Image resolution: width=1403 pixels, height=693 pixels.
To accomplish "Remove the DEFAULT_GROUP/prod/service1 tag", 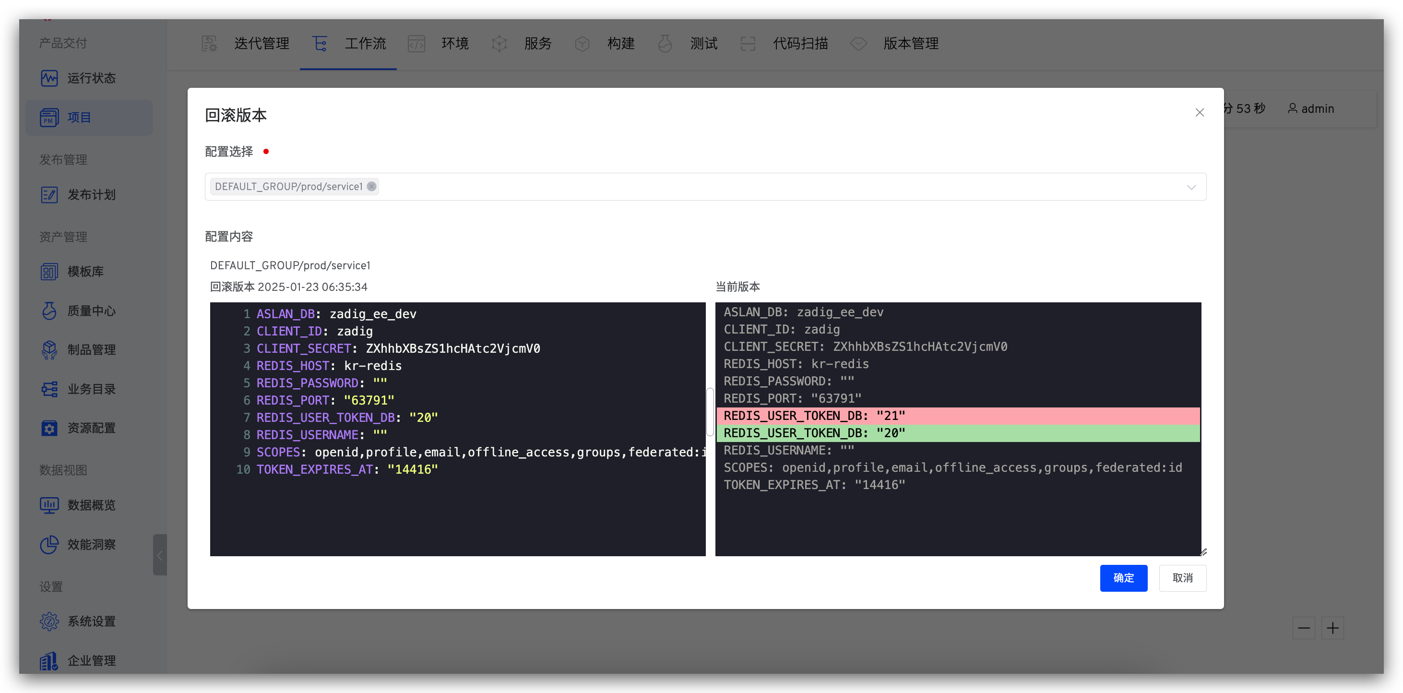I will point(371,186).
